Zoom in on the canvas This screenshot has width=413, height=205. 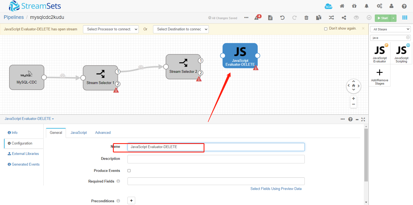point(354,99)
